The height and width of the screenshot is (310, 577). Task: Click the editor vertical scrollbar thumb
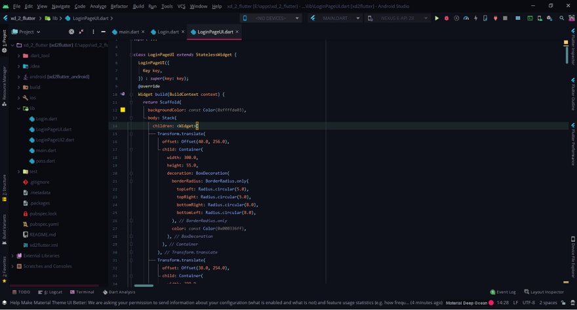coord(566,54)
